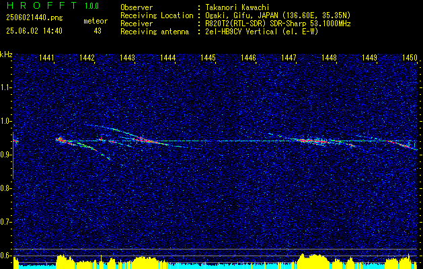Click the version number 1.0.0
The image size is (423, 269).
click(91, 6)
